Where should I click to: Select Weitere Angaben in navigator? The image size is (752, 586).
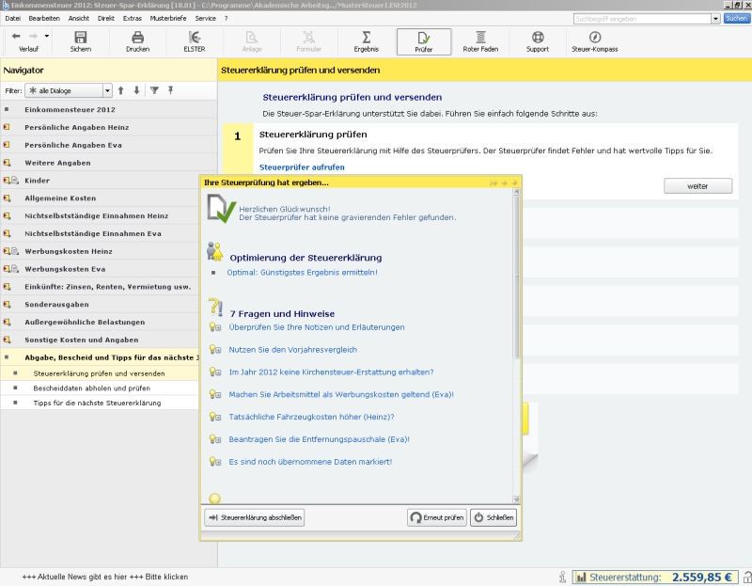click(x=57, y=163)
